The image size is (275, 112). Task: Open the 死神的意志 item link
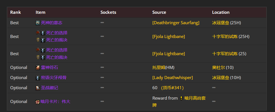(x=52, y=23)
